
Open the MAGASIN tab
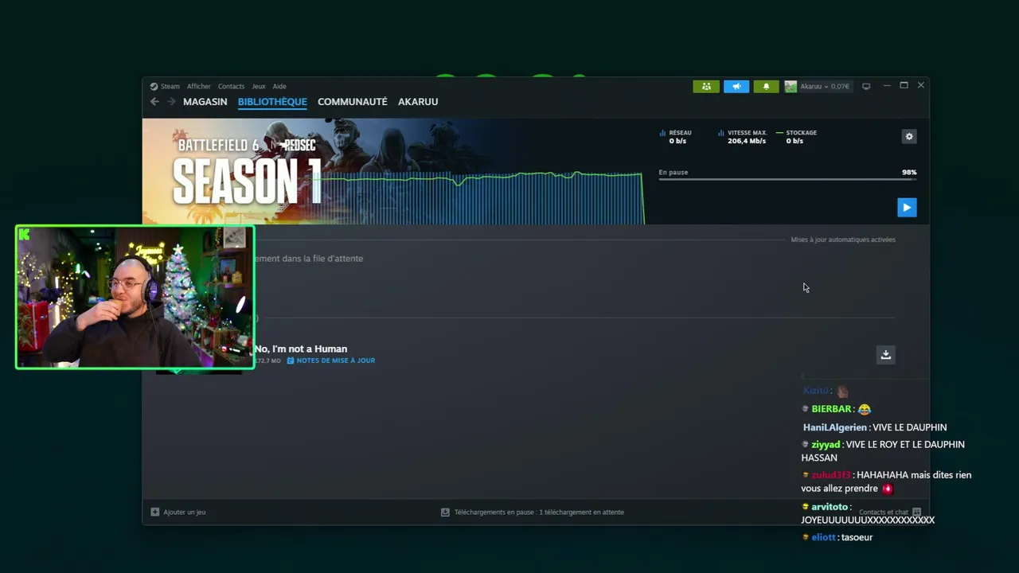[205, 102]
